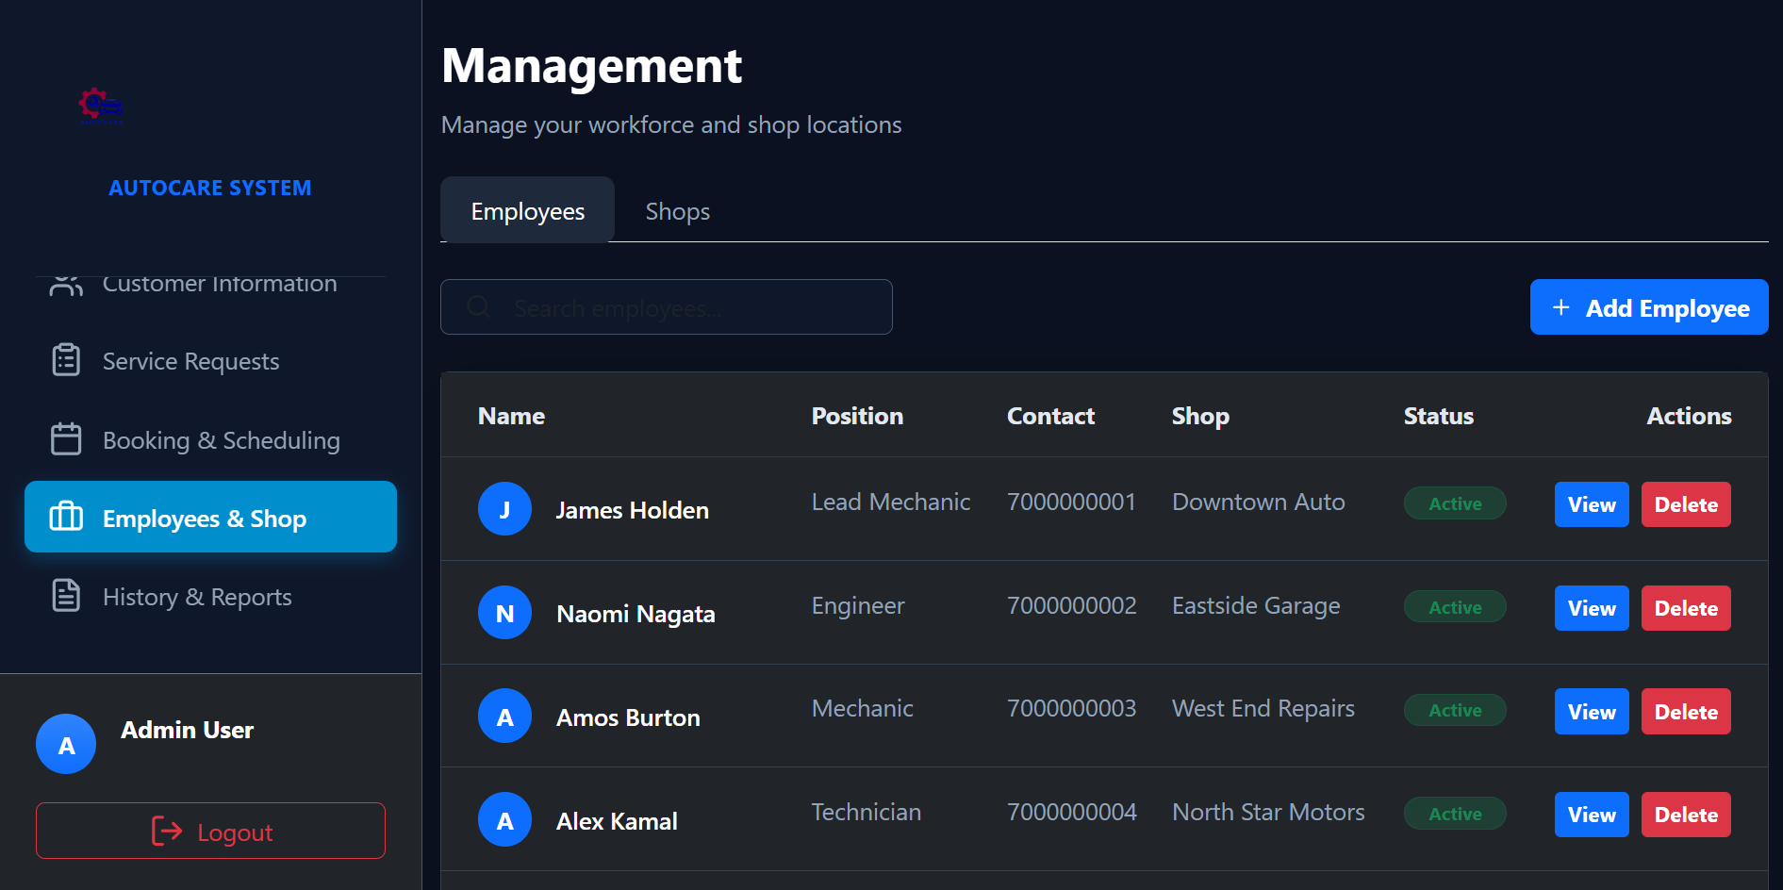This screenshot has height=890, width=1783.
Task: Focus the Search employees field
Action: (x=666, y=306)
